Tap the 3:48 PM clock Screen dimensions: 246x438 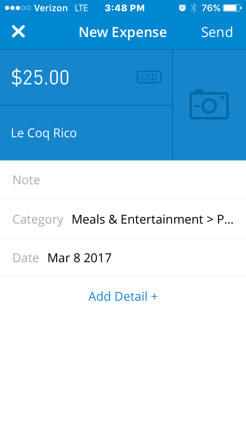pyautogui.click(x=125, y=8)
